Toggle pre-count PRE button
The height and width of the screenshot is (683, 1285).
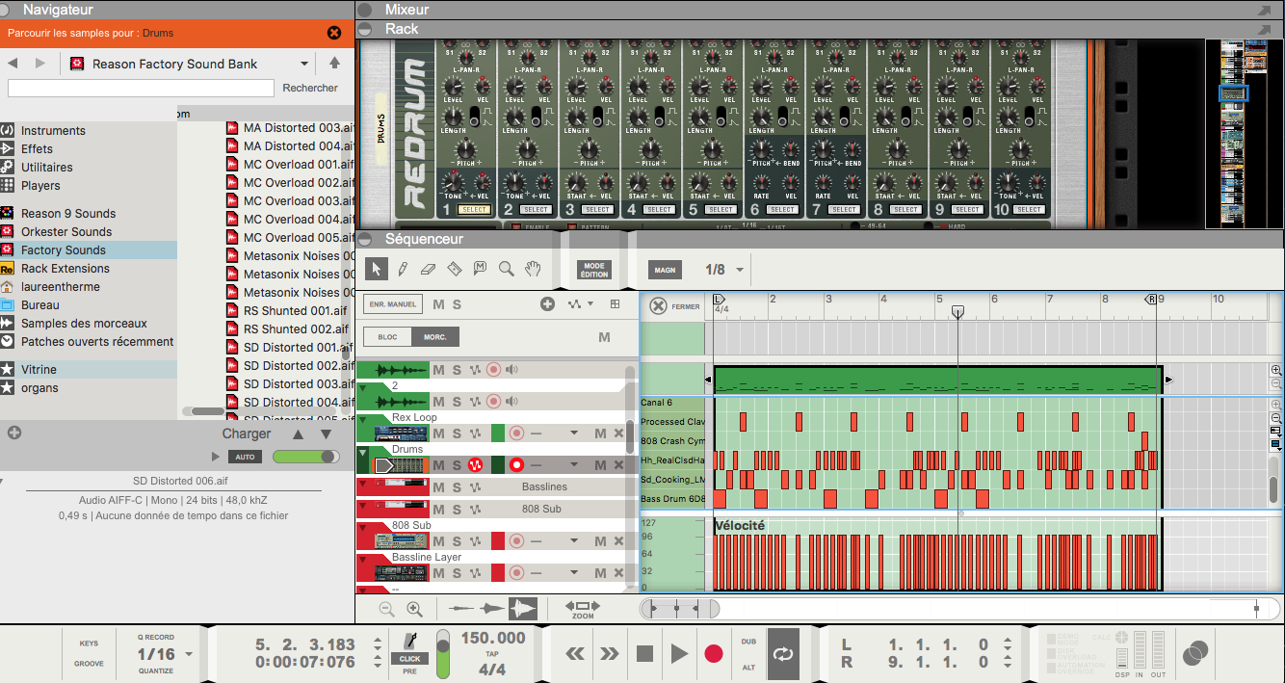409,671
